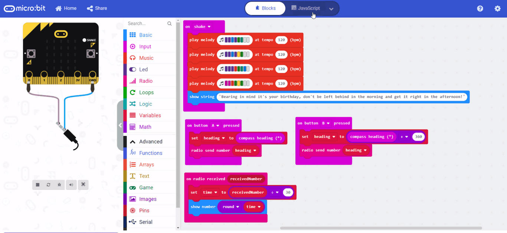The width and height of the screenshot is (507, 233).
Task: Change the plus operator dropdown
Action: point(404,137)
